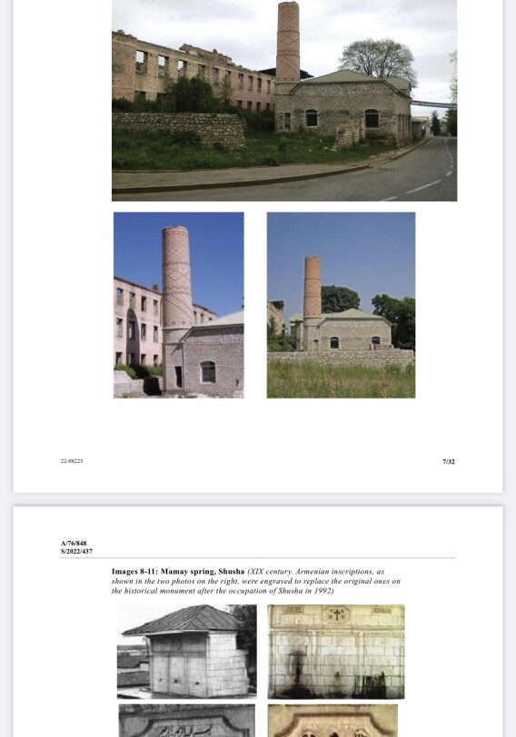Select the A/76/848 document symbol header
This screenshot has width=516, height=737.
(x=74, y=543)
